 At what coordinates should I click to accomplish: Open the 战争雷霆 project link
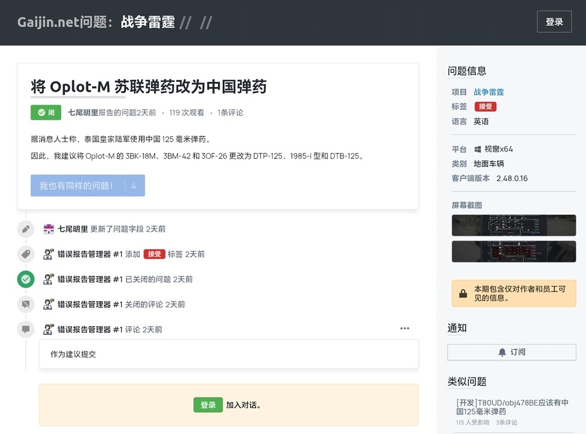coord(489,92)
